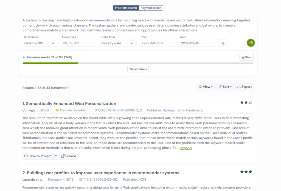Click the green arrow search submit button
Viewport: 281px width, 191px height.
[251, 43]
